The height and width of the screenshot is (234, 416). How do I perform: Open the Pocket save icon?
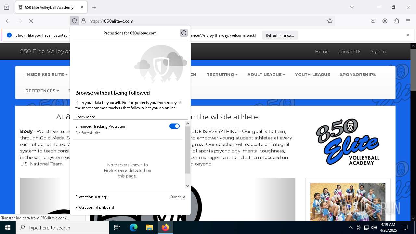pos(373,21)
